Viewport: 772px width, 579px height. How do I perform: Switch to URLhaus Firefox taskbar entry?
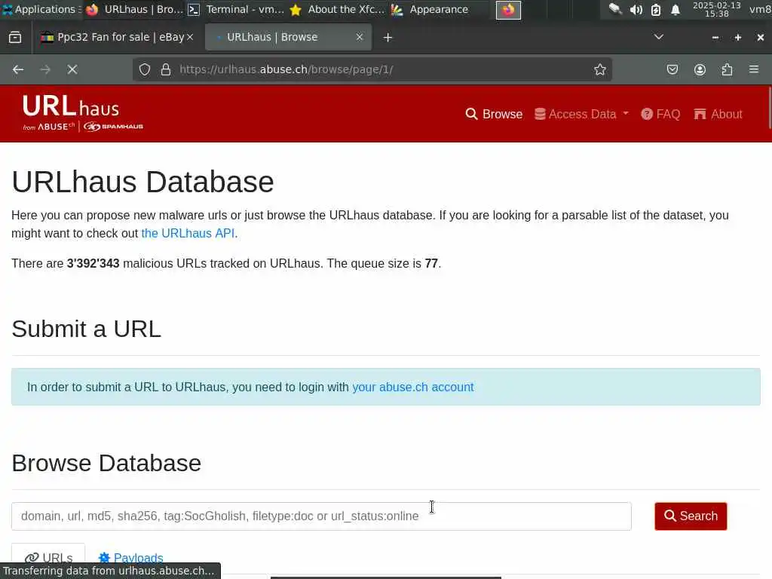pyautogui.click(x=134, y=9)
